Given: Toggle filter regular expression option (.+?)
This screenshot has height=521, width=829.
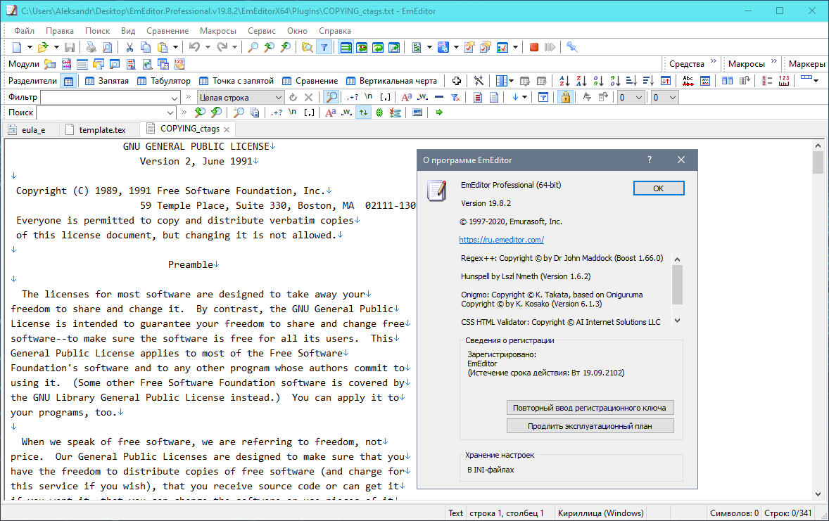Looking at the screenshot, I should point(353,97).
